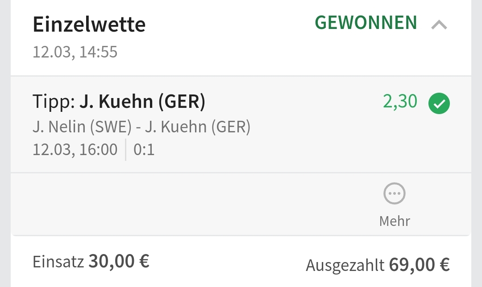Click the green won checkmark icon
This screenshot has height=287, width=482.
(439, 103)
